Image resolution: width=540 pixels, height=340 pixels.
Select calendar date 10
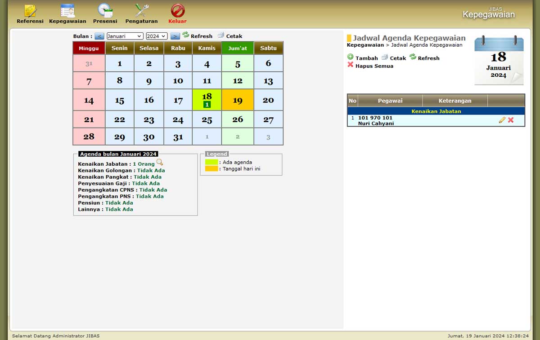click(178, 81)
